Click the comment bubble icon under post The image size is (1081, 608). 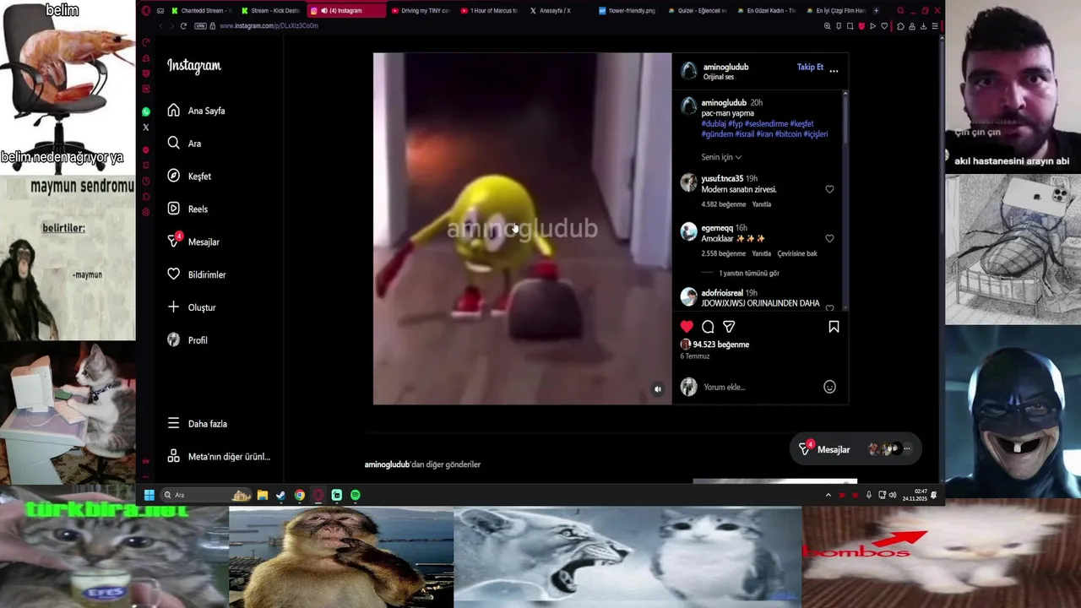pyautogui.click(x=708, y=327)
